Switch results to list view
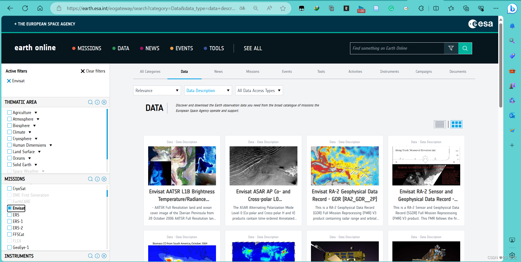 click(x=440, y=124)
